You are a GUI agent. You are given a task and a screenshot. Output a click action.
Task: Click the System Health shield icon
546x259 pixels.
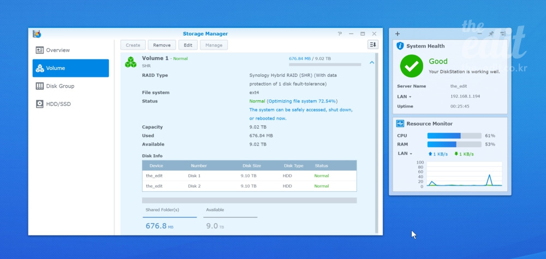point(400,46)
